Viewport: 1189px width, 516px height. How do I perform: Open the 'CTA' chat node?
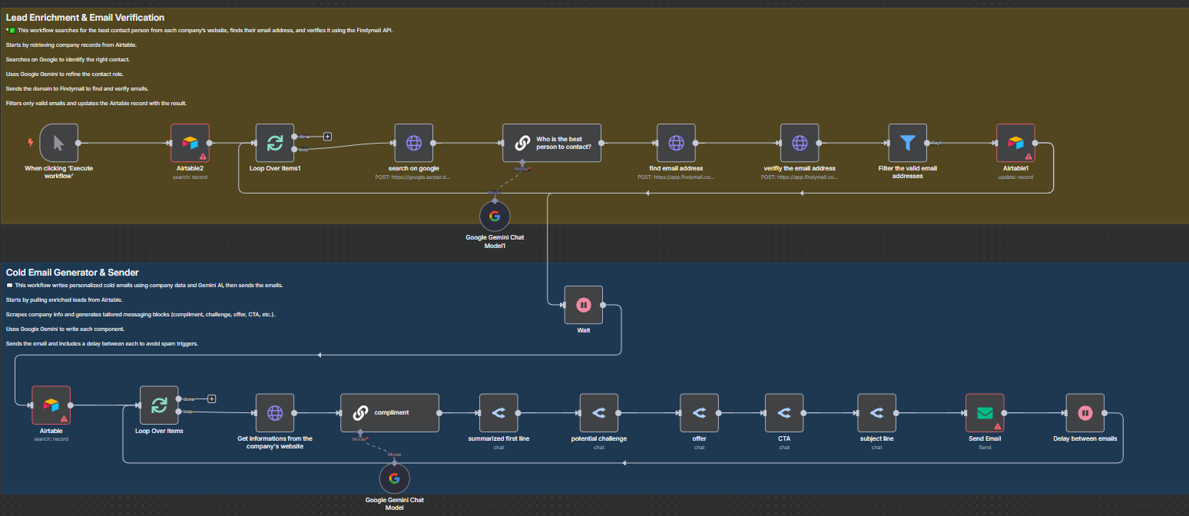pos(784,412)
